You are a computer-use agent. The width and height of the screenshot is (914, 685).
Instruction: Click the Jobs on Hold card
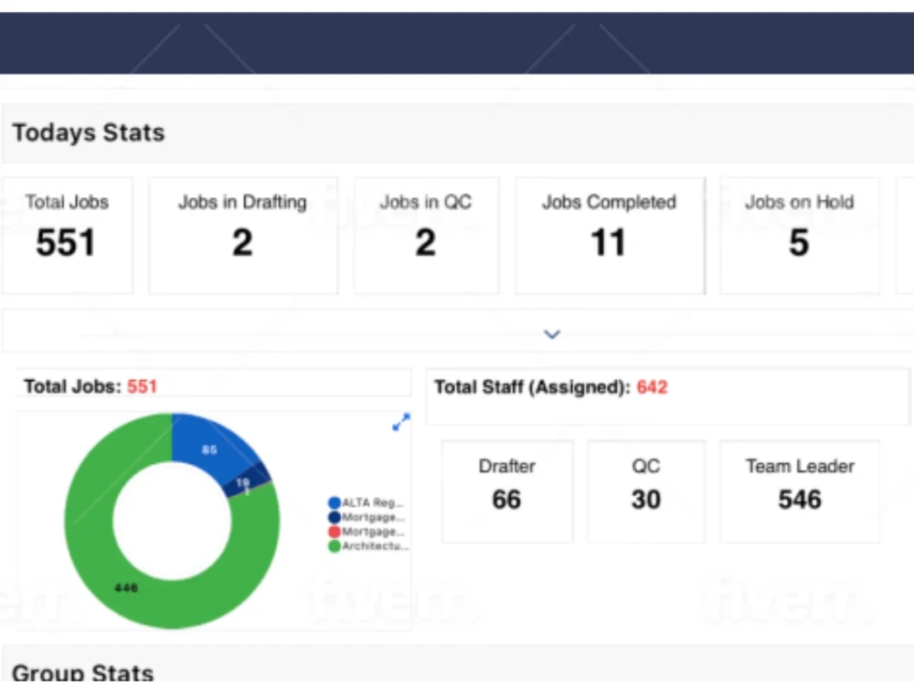tap(799, 233)
